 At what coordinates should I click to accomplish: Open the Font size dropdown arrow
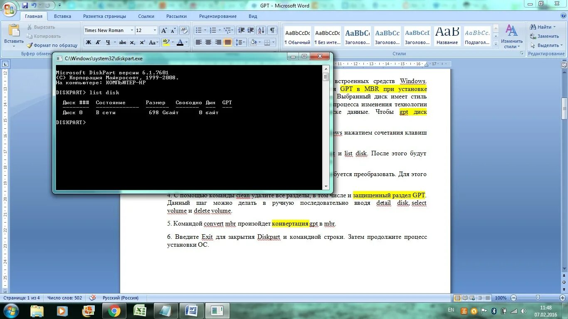155,30
